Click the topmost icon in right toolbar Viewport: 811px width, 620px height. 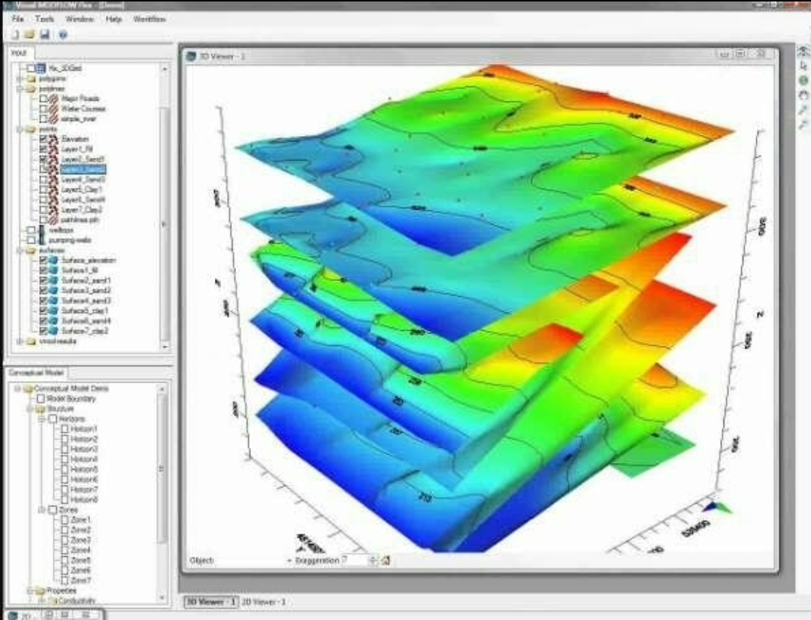(803, 50)
